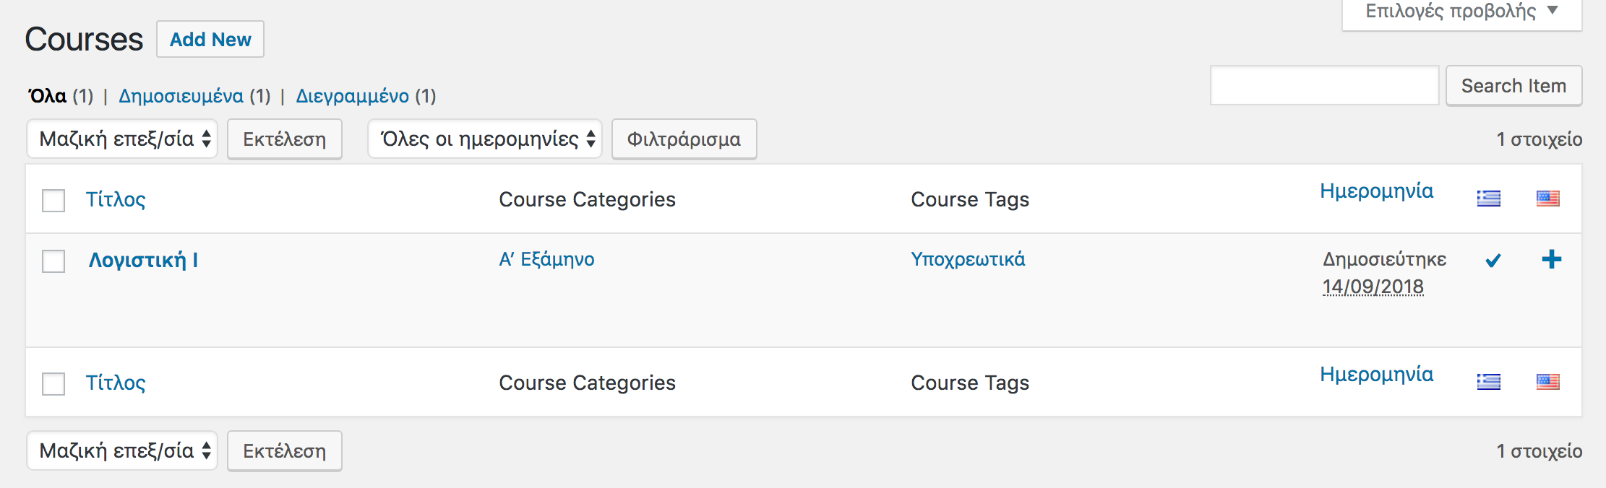Click the checkmark icon for Λογιστική I
The height and width of the screenshot is (488, 1606).
(1493, 261)
